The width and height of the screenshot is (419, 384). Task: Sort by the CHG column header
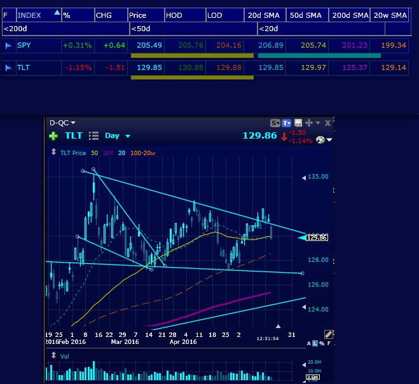click(111, 15)
